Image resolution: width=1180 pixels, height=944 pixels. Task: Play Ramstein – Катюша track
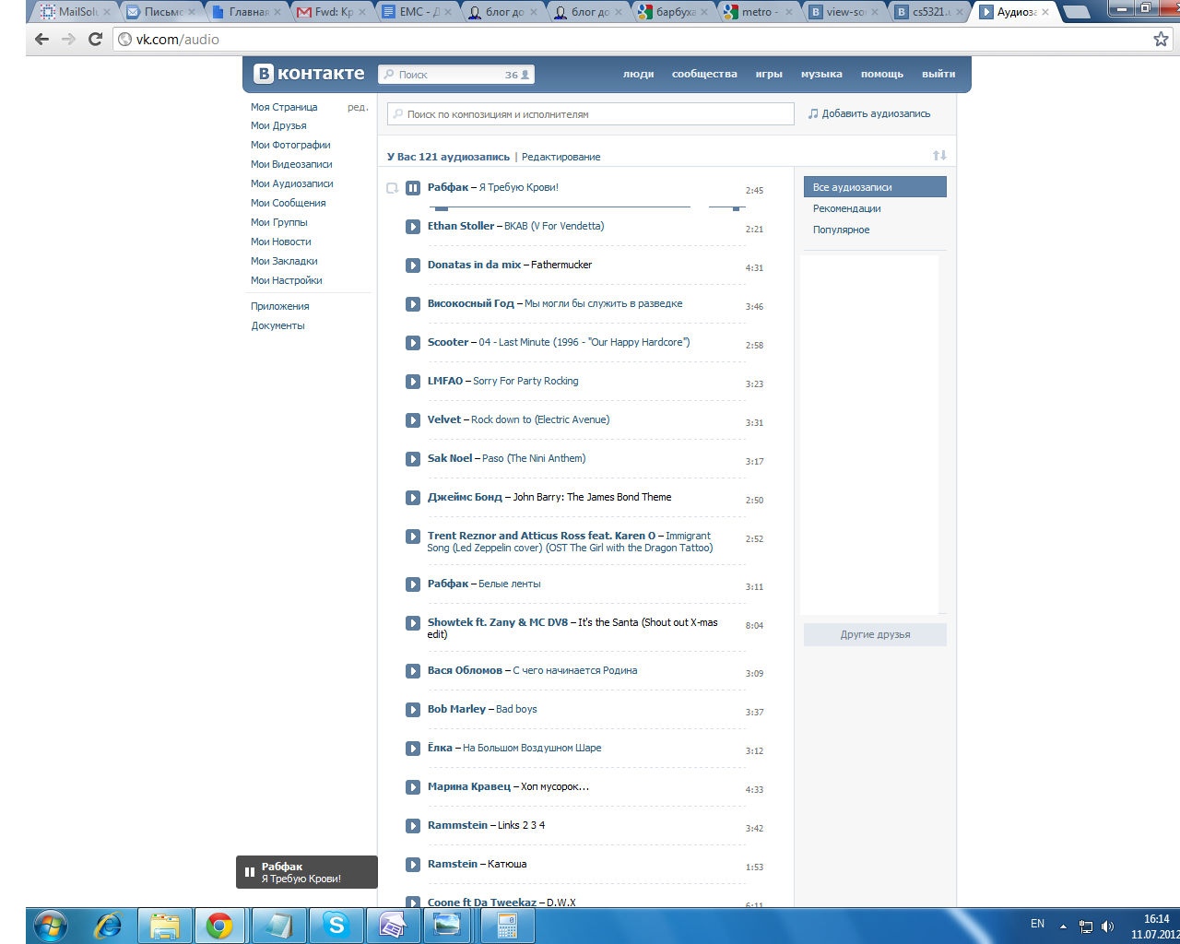pos(413,865)
